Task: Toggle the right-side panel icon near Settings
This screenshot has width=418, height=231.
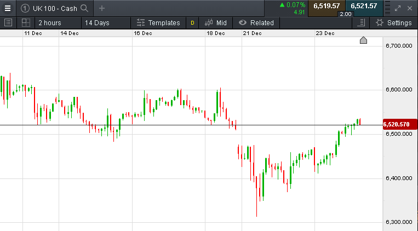Action: (360, 23)
